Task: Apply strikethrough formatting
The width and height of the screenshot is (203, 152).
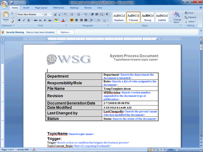Action: coord(36,20)
